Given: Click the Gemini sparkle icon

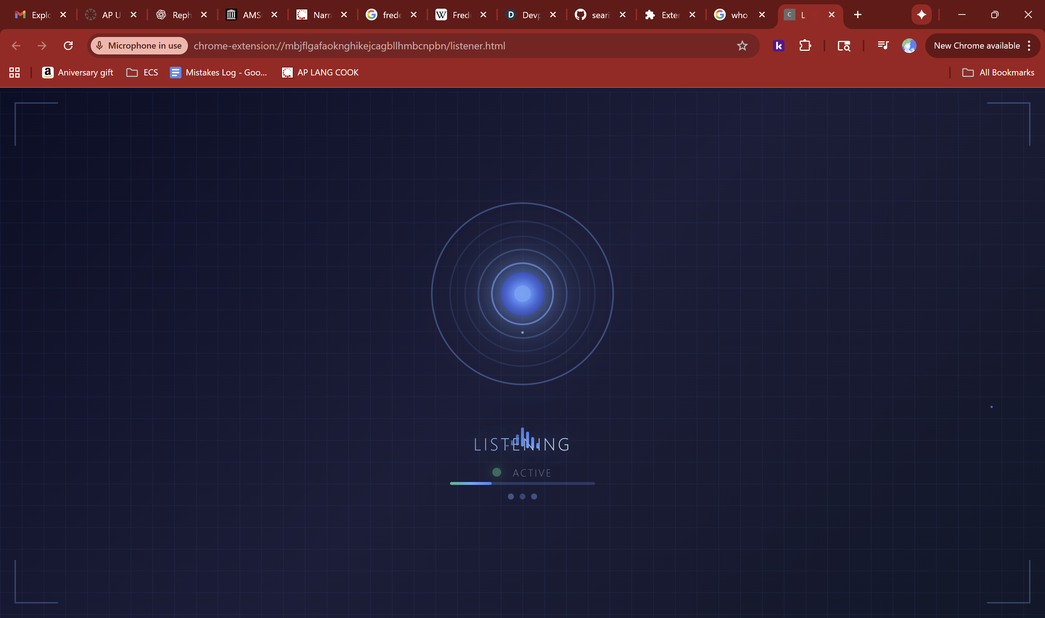Looking at the screenshot, I should 921,15.
